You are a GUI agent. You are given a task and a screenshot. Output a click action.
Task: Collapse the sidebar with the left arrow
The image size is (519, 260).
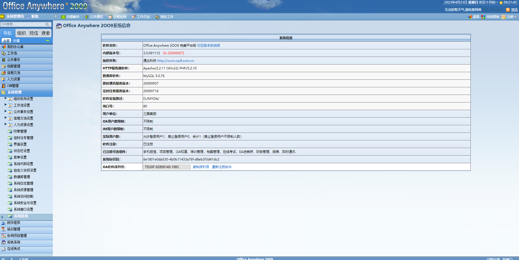(x=56, y=16)
